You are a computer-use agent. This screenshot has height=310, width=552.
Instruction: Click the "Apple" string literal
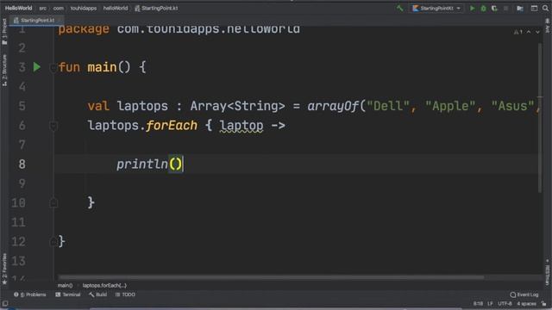click(450, 106)
